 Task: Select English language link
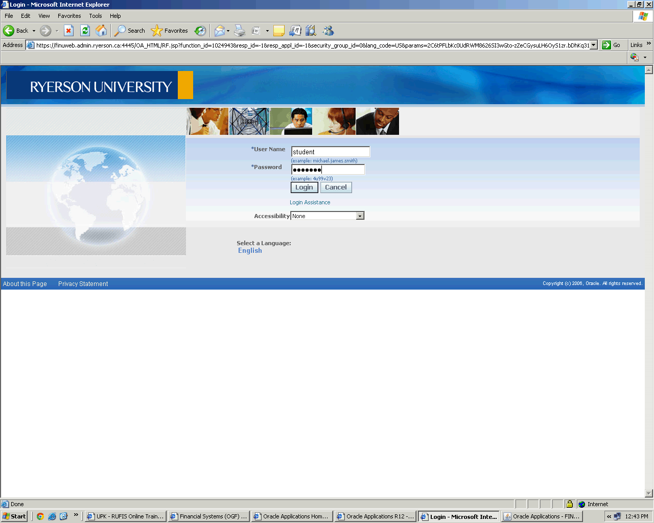tap(250, 250)
